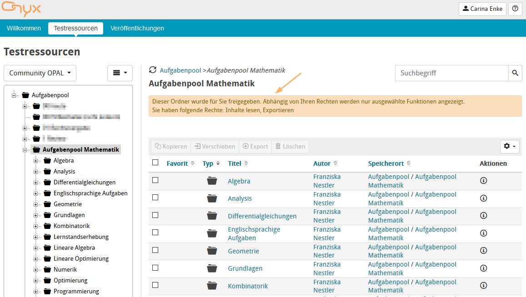Open info icon for Kombinatorik row

click(x=483, y=286)
